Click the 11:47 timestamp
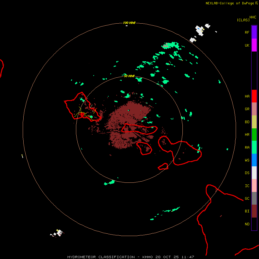This screenshot has height=259, width=259. tap(188, 257)
